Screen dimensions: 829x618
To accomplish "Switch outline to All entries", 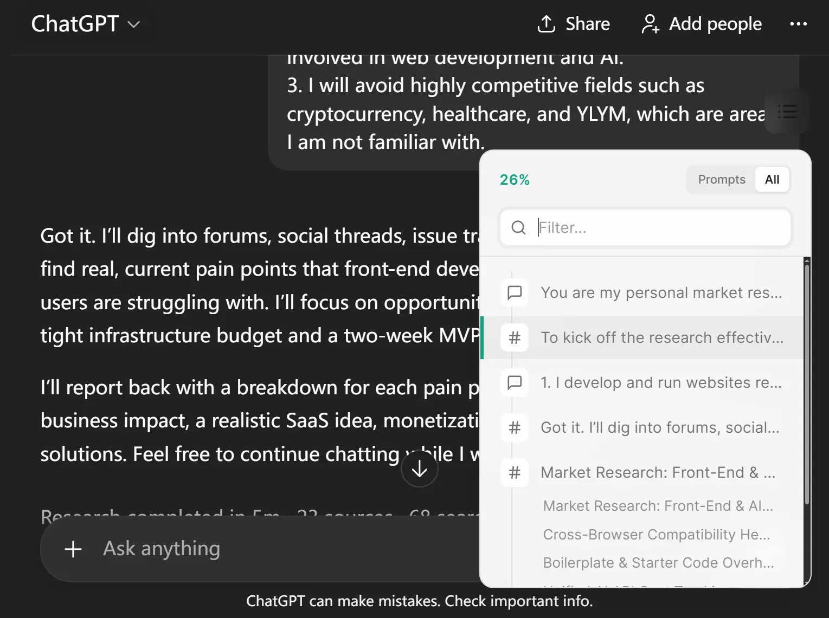I will click(772, 180).
